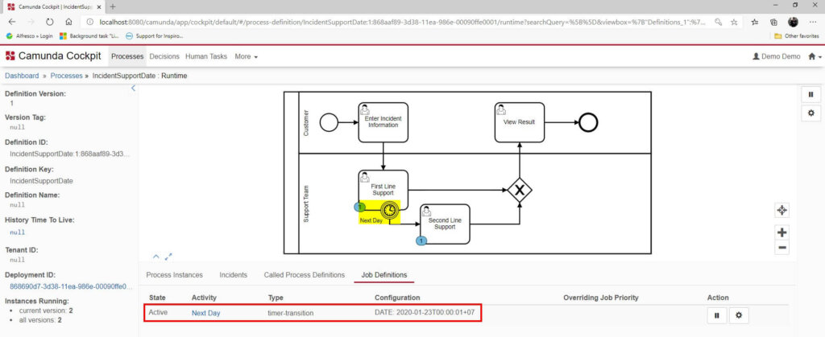Click the timer-transition type cell

[x=291, y=314]
